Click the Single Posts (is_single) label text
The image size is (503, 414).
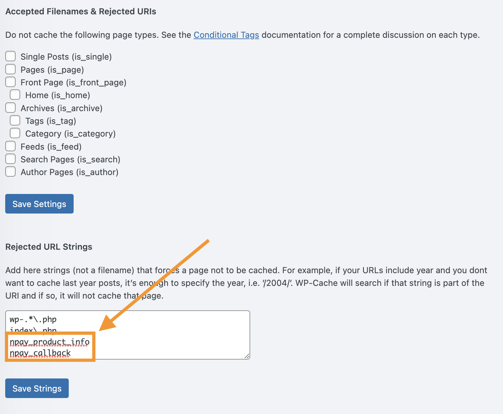66,57
